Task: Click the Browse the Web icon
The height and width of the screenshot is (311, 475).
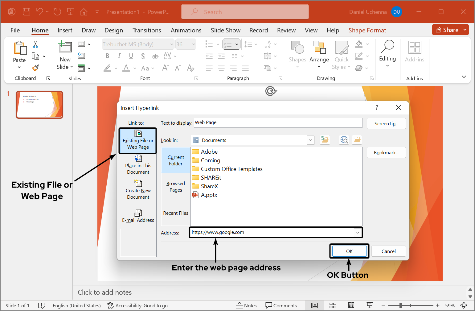Action: pos(344,140)
